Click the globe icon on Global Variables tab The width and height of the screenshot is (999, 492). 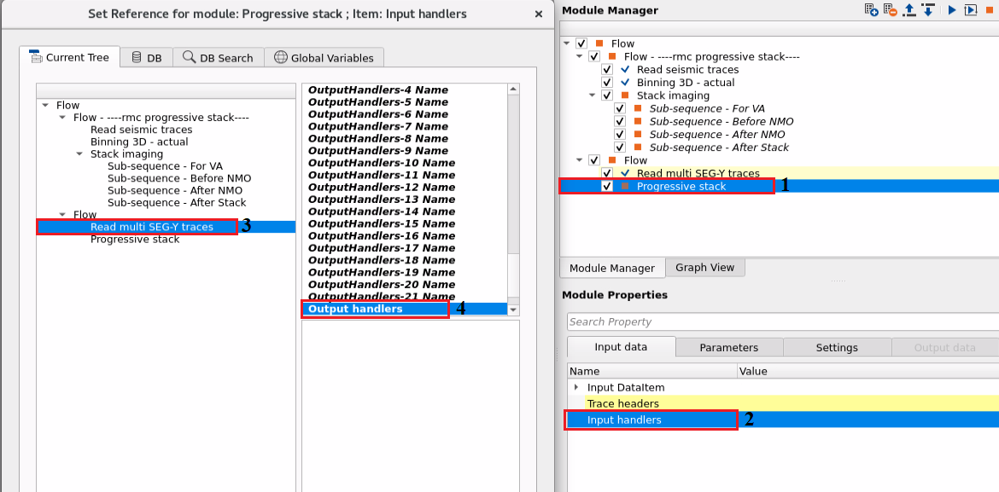282,57
